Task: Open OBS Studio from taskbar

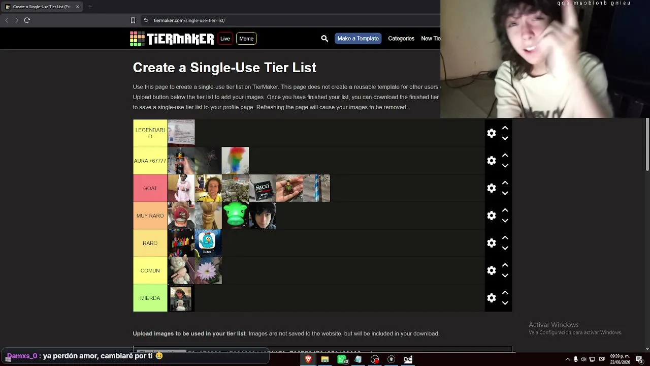Action: (x=375, y=359)
